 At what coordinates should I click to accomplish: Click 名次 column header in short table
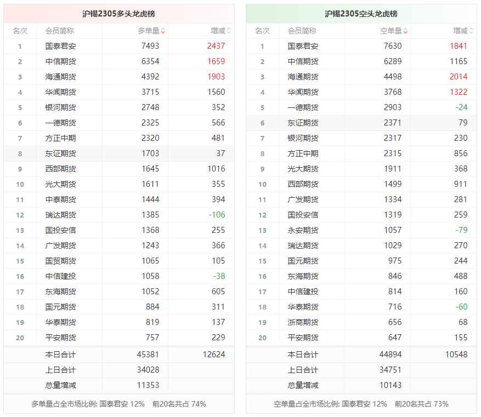(x=262, y=31)
